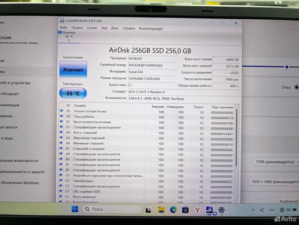Click the CrystalDiskInfo title bar icon
Viewport: 299px width, 225px height.
tap(62, 20)
